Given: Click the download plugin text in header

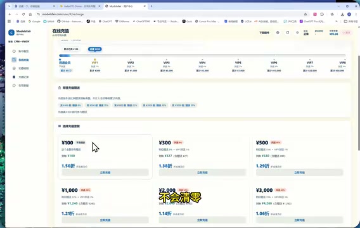Looking at the screenshot, I should (x=264, y=33).
